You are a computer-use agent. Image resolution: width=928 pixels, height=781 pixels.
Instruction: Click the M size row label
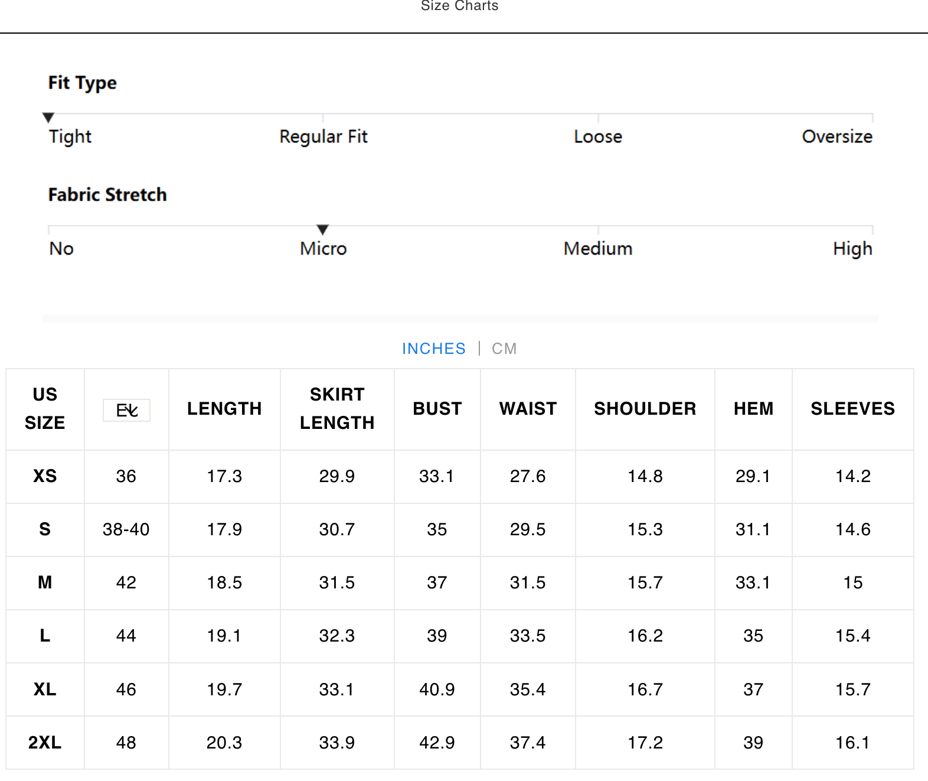click(x=45, y=583)
